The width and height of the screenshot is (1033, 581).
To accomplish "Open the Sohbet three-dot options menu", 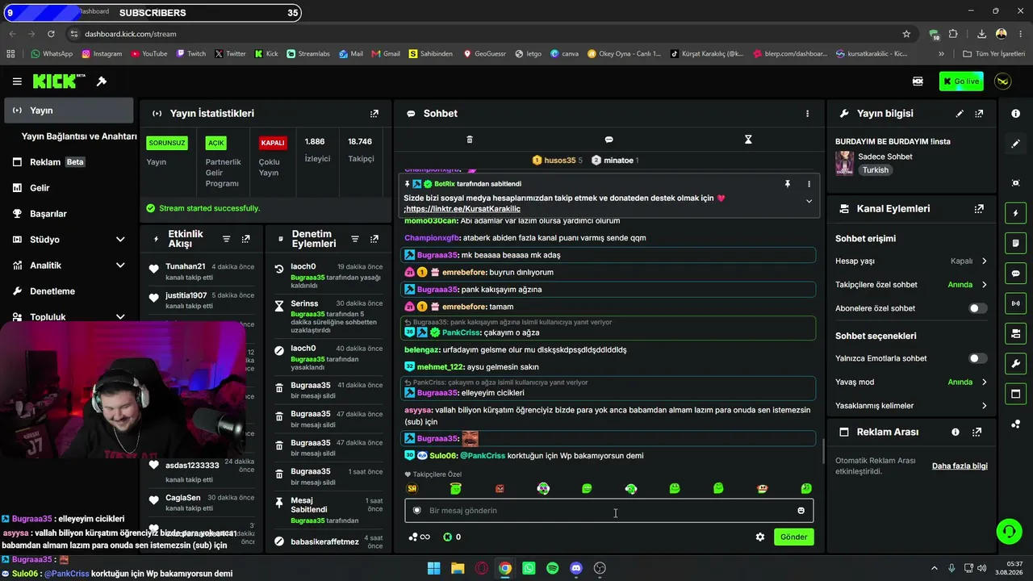I will (x=807, y=114).
